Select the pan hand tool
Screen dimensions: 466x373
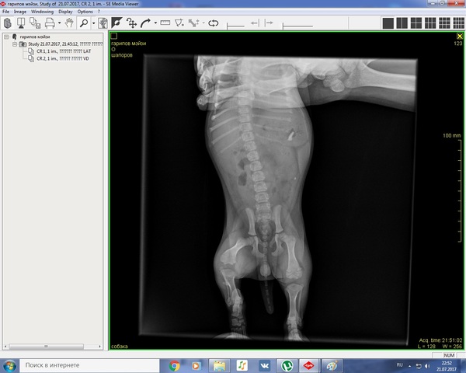pyautogui.click(x=68, y=23)
